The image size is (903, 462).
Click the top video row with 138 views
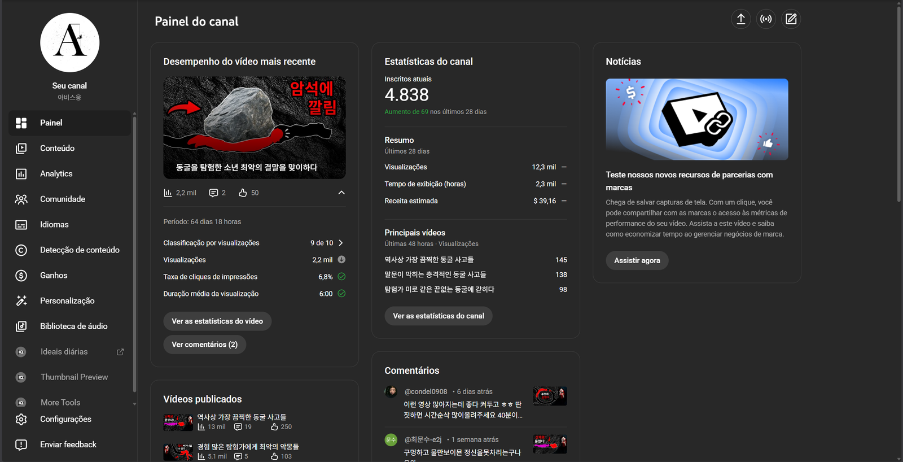(476, 274)
